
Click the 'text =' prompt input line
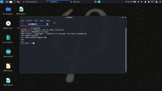click(28, 43)
